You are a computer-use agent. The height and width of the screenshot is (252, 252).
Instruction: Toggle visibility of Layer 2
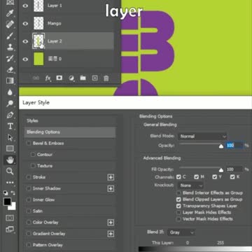25,41
